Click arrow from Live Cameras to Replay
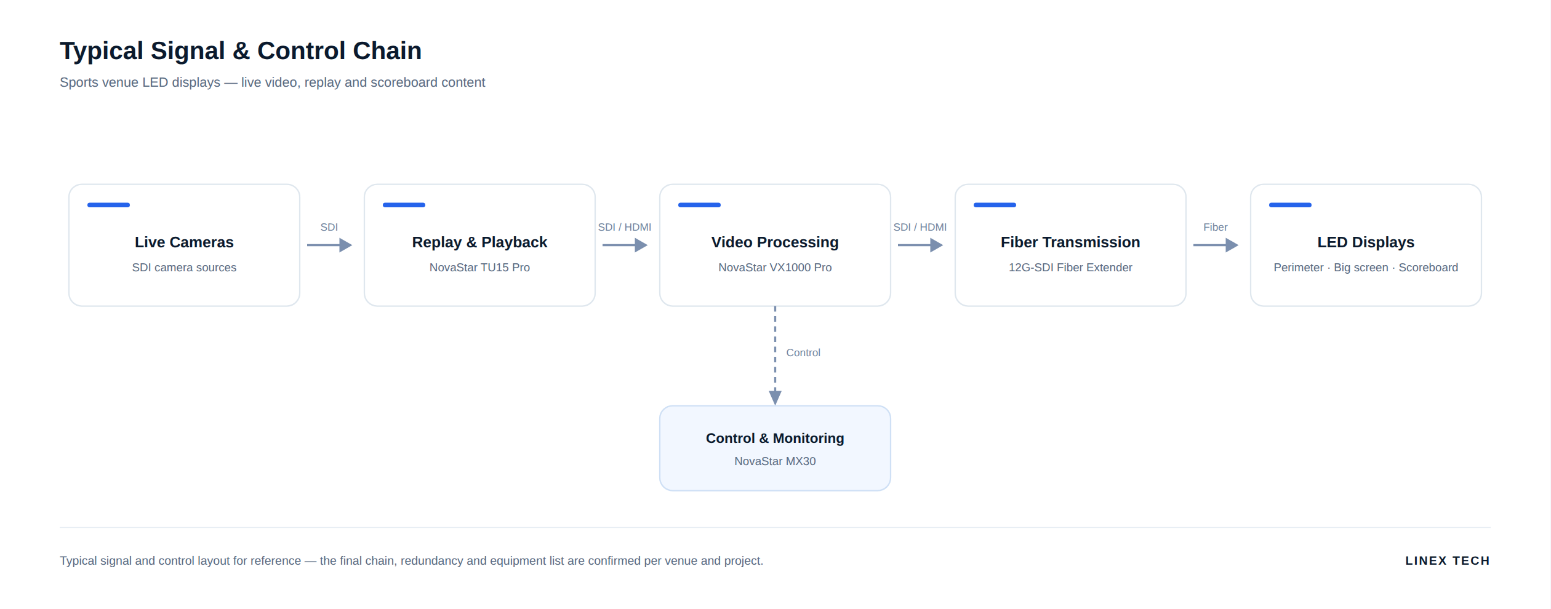Viewport: 1551px width, 609px height. click(329, 245)
